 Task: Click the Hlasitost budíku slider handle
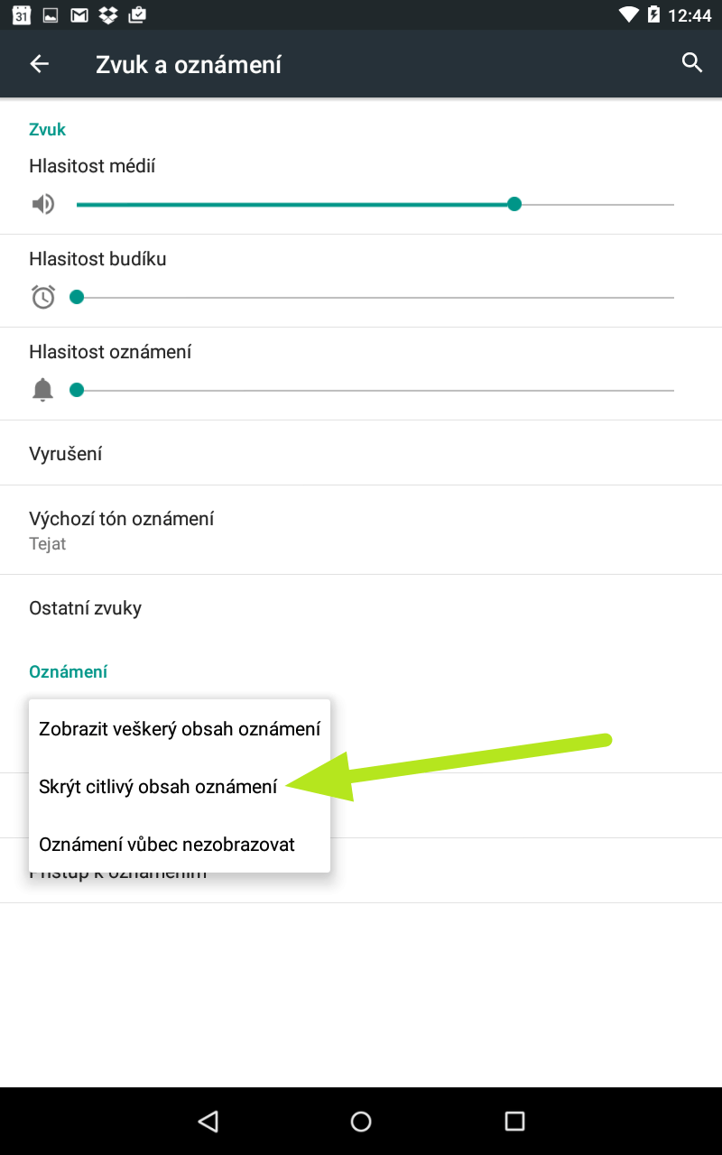click(77, 297)
